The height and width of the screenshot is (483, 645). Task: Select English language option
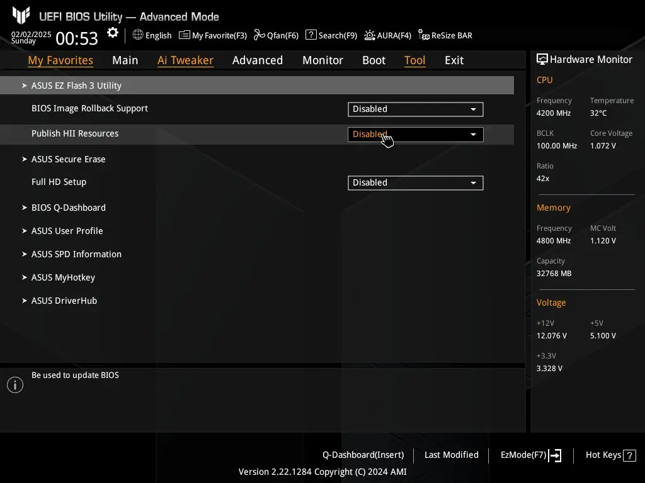[x=158, y=35]
